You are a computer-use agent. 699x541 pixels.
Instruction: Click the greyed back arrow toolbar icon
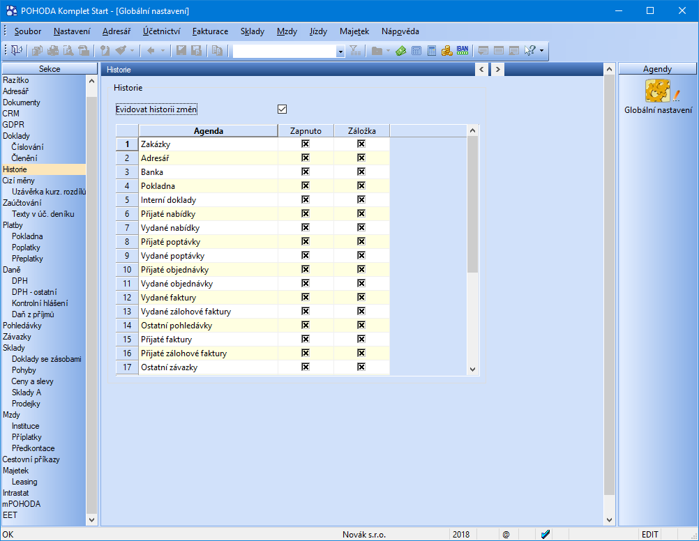click(x=151, y=50)
